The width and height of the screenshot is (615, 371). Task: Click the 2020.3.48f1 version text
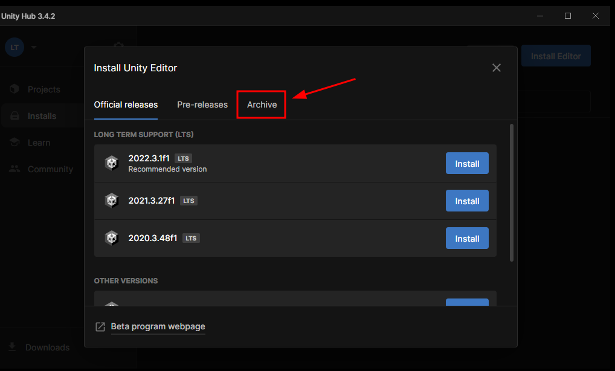point(153,238)
